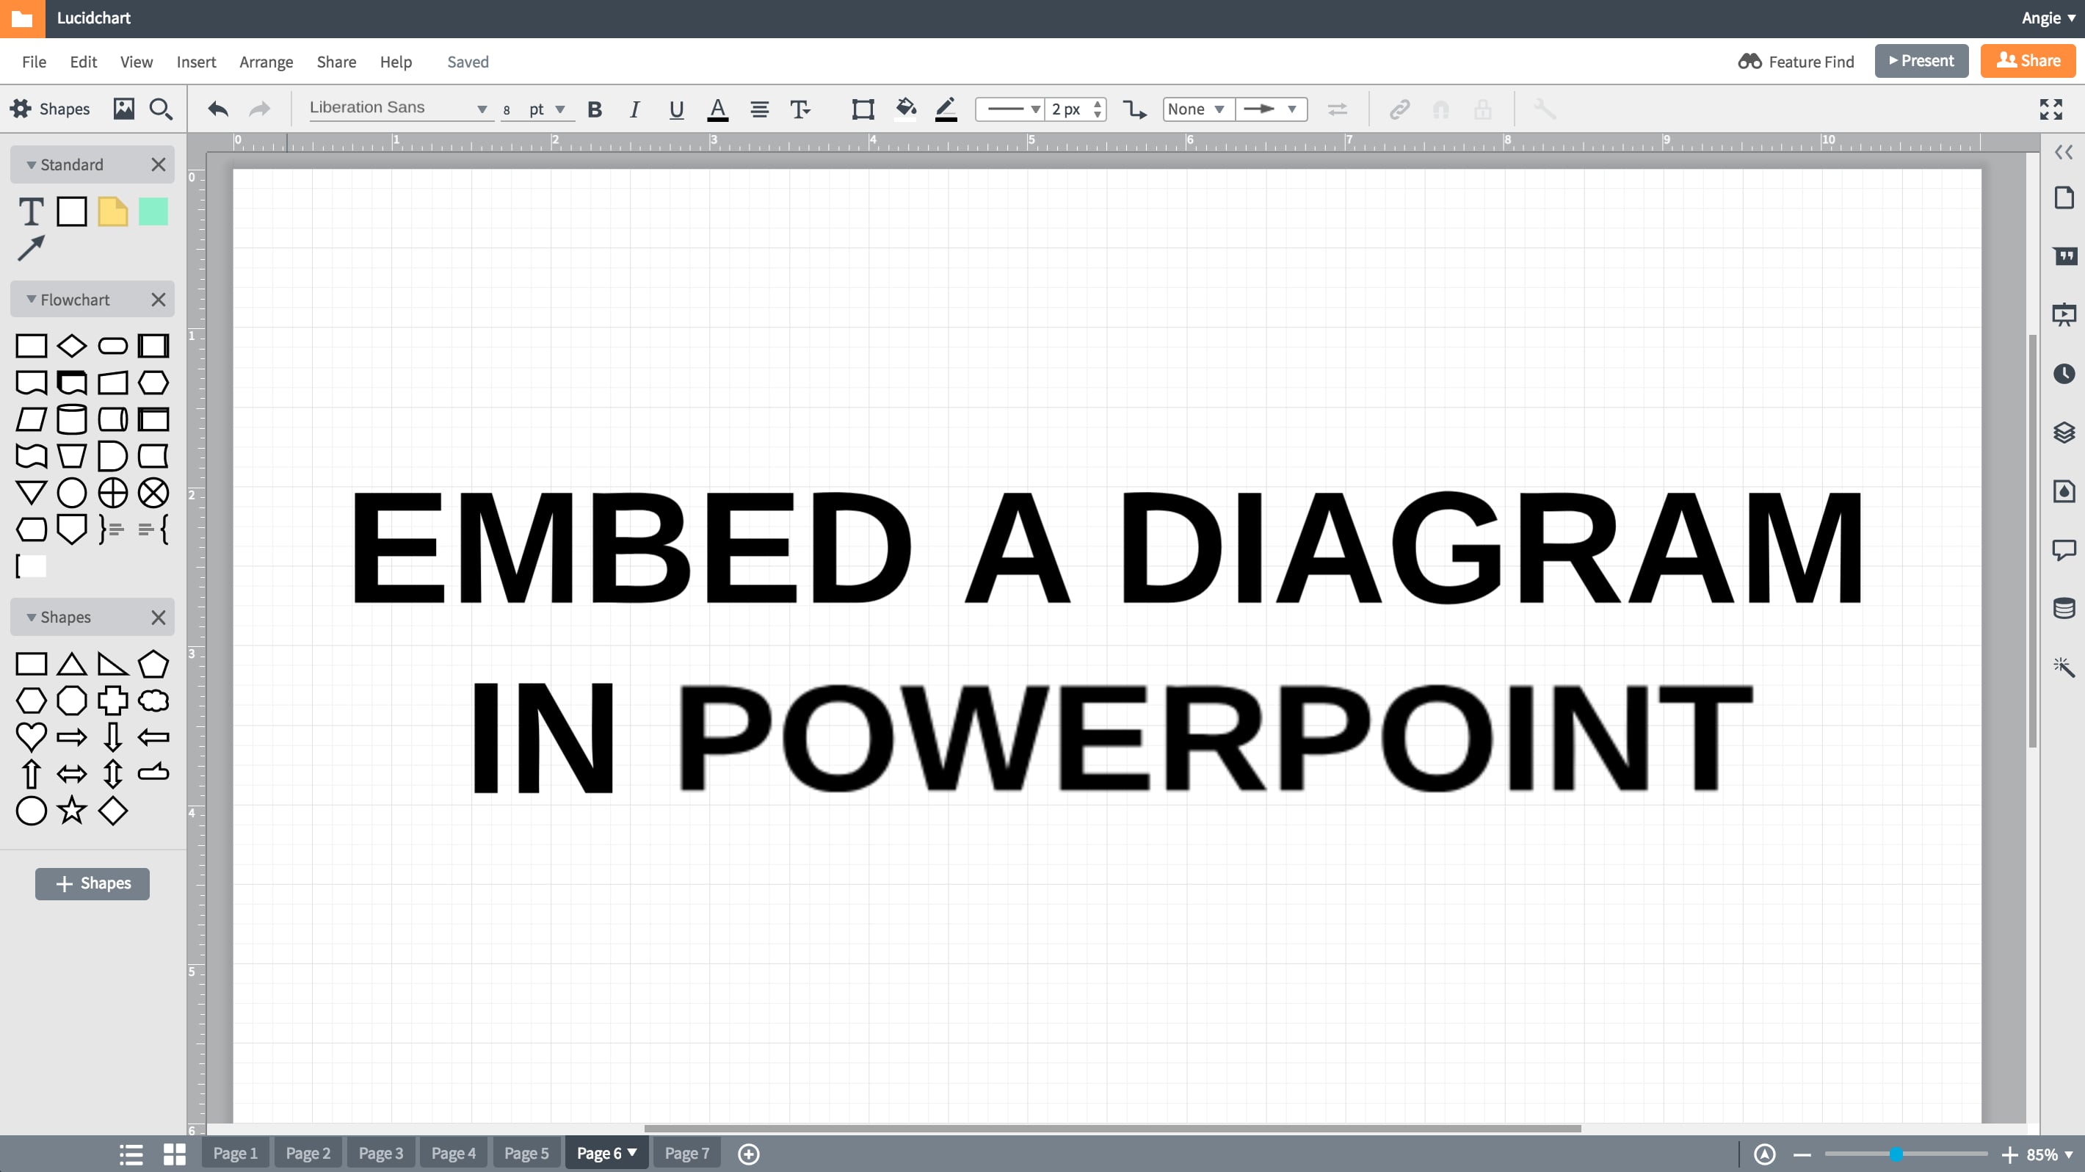Image resolution: width=2085 pixels, height=1172 pixels.
Task: Click the Present button
Action: coord(1921,61)
